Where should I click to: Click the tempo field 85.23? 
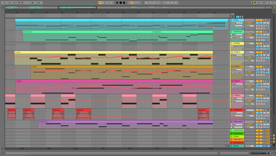[x=15, y=3]
